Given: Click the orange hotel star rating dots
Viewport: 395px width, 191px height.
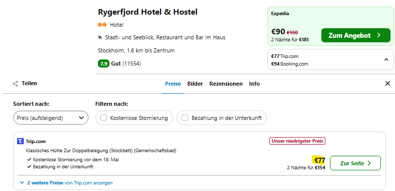Looking at the screenshot, I should [x=102, y=25].
